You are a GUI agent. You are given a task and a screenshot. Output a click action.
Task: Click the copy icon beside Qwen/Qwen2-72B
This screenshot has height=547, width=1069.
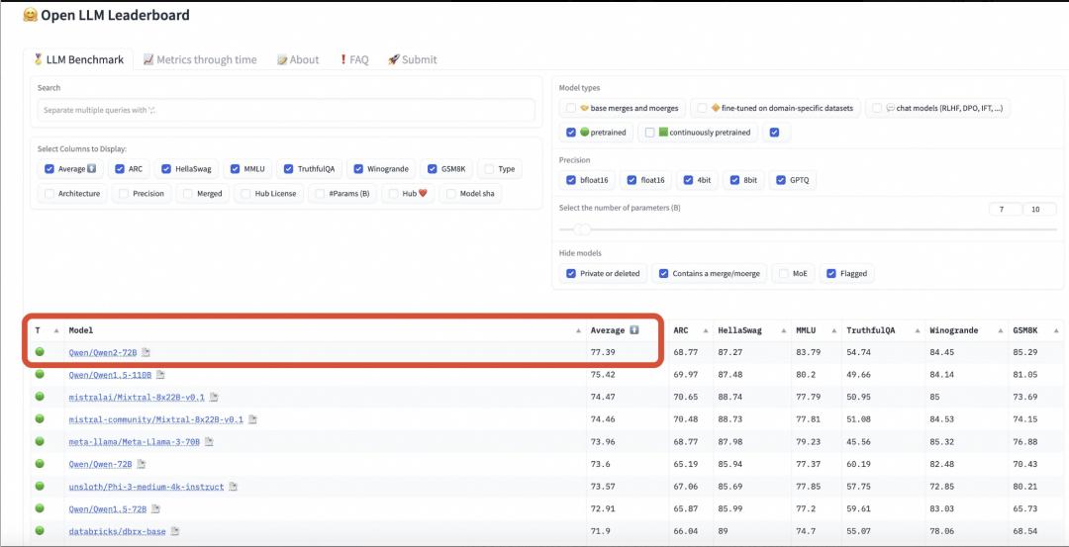coord(146,353)
